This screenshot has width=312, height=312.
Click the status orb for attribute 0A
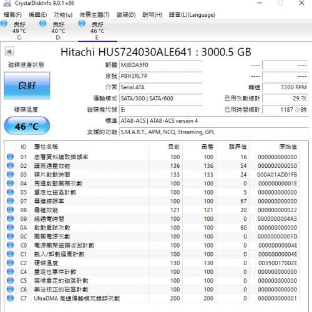pyautogui.click(x=10, y=227)
